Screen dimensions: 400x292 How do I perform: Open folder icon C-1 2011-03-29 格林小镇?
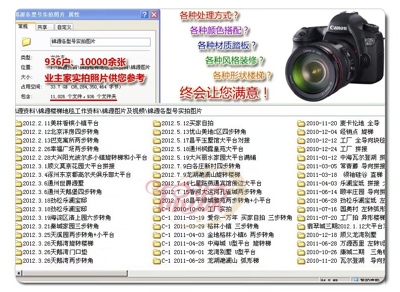click(156, 227)
